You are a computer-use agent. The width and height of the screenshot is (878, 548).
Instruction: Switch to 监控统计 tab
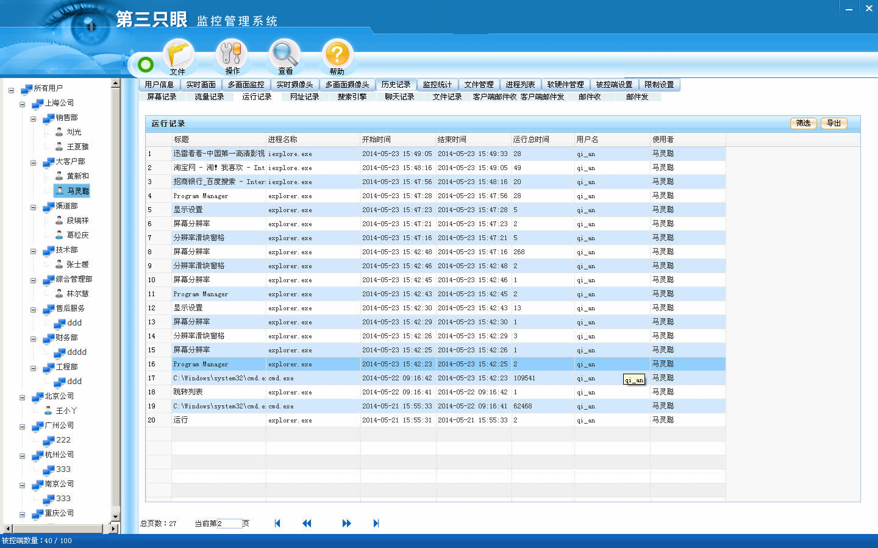(x=437, y=85)
